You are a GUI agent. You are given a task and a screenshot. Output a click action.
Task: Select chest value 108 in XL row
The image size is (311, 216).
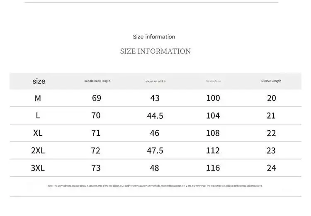(213, 133)
